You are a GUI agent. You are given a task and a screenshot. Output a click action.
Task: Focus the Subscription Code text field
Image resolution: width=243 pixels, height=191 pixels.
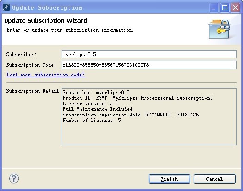click(149, 65)
